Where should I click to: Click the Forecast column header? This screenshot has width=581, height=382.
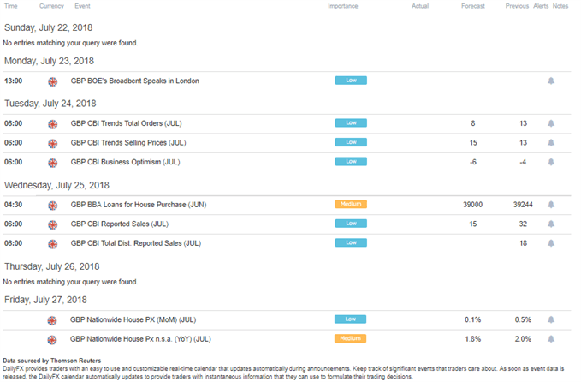click(473, 6)
